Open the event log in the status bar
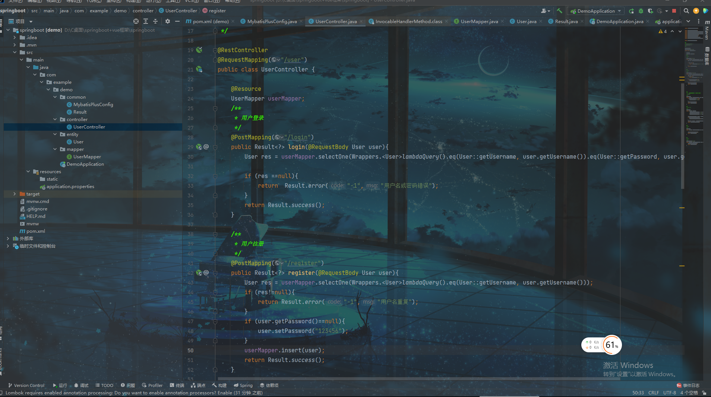The image size is (711, 397). (x=688, y=385)
